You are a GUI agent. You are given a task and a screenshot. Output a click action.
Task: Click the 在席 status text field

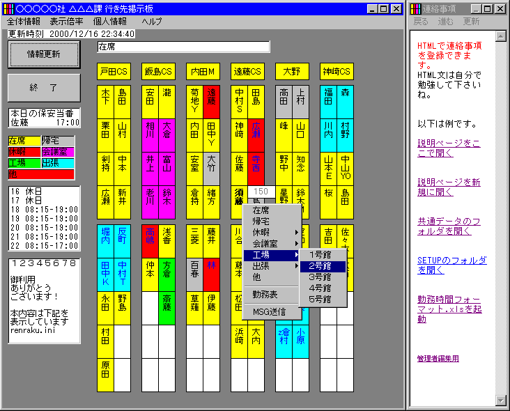pos(183,47)
